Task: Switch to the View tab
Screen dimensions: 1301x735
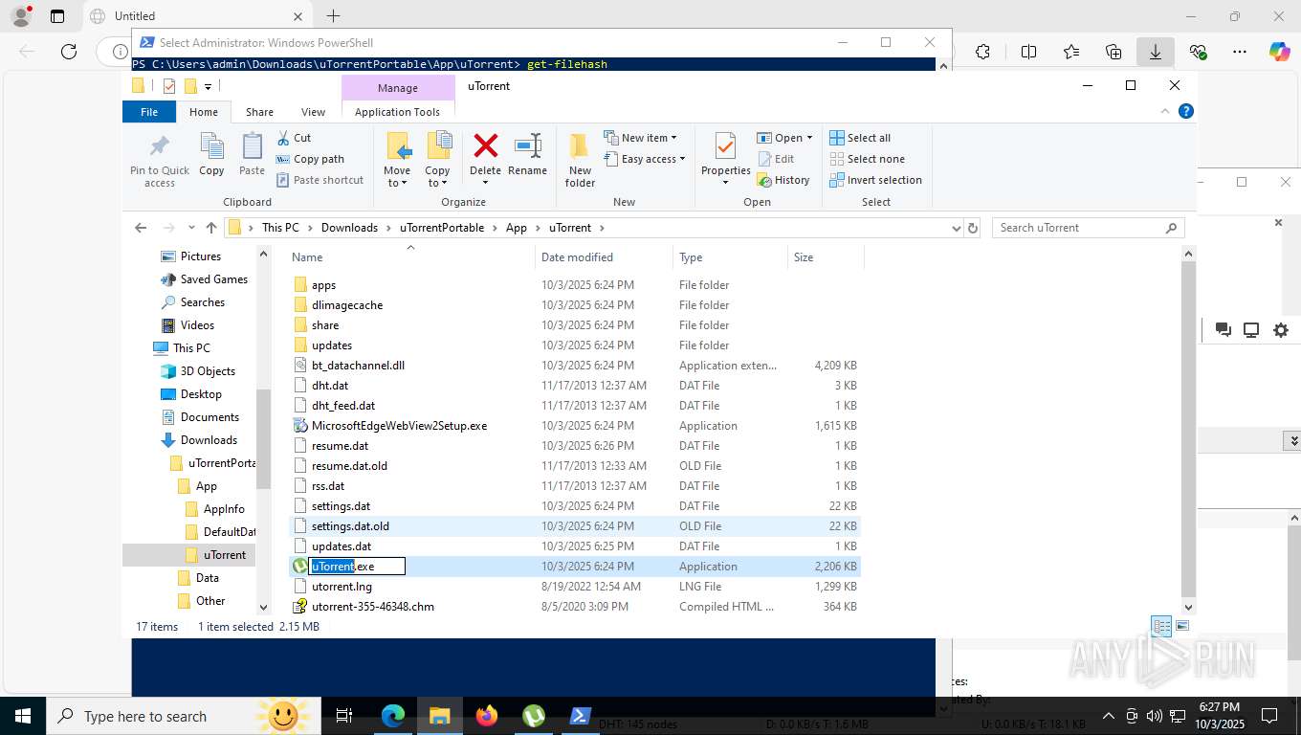Action: click(313, 112)
